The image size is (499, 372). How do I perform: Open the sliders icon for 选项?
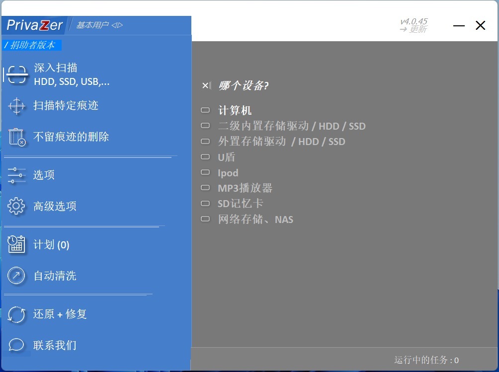coord(17,175)
